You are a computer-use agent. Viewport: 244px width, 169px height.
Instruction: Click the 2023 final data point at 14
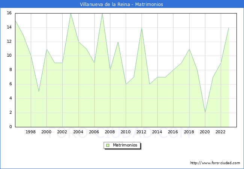tap(229, 28)
